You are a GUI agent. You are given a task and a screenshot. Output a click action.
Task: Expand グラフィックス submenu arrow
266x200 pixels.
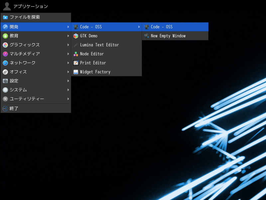click(x=68, y=45)
